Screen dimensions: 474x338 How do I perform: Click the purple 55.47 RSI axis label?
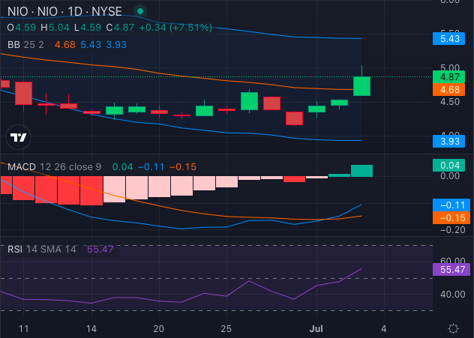tap(451, 269)
